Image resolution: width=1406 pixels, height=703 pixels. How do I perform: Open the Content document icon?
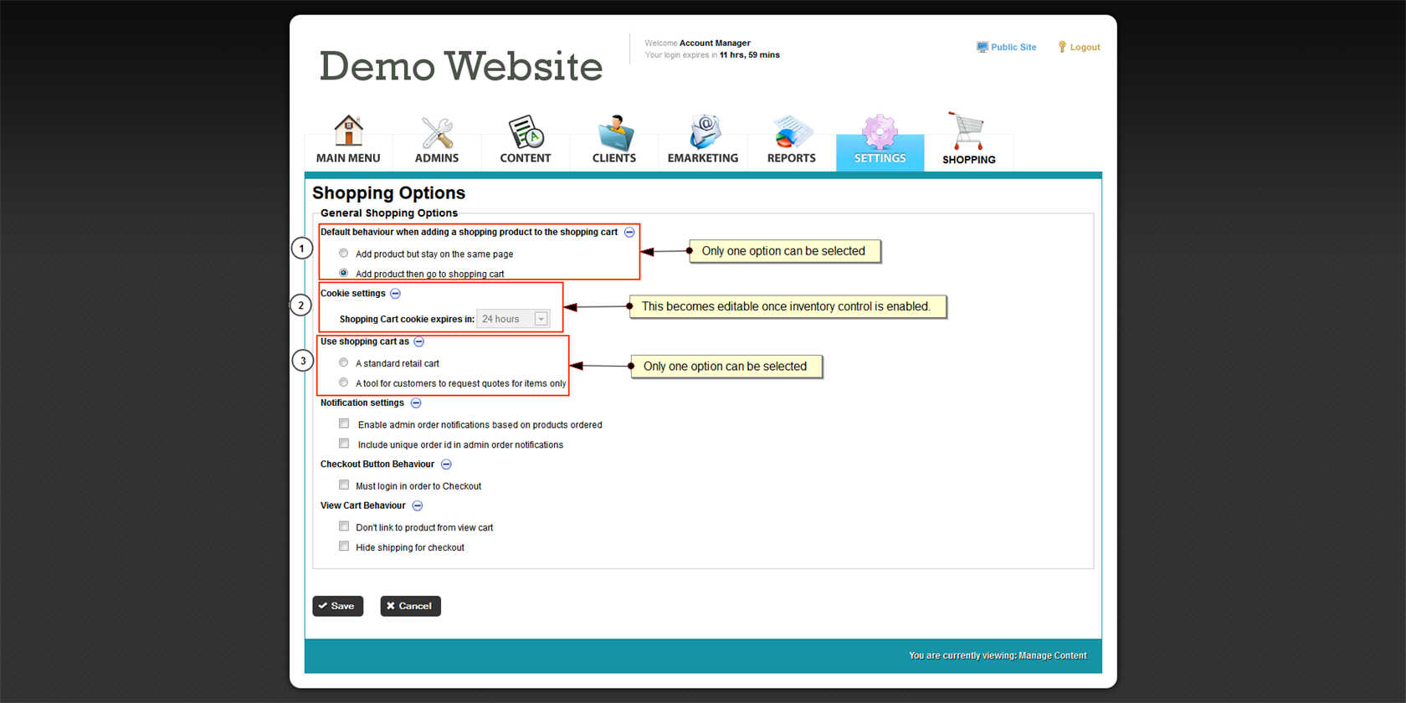526,132
